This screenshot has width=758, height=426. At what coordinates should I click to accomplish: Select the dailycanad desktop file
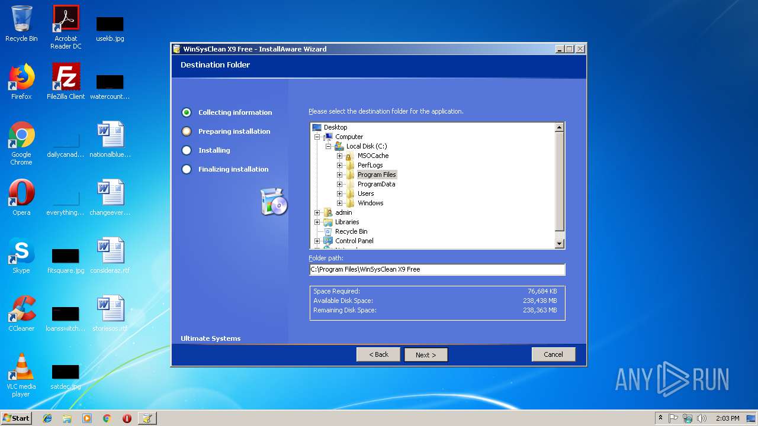click(x=66, y=144)
